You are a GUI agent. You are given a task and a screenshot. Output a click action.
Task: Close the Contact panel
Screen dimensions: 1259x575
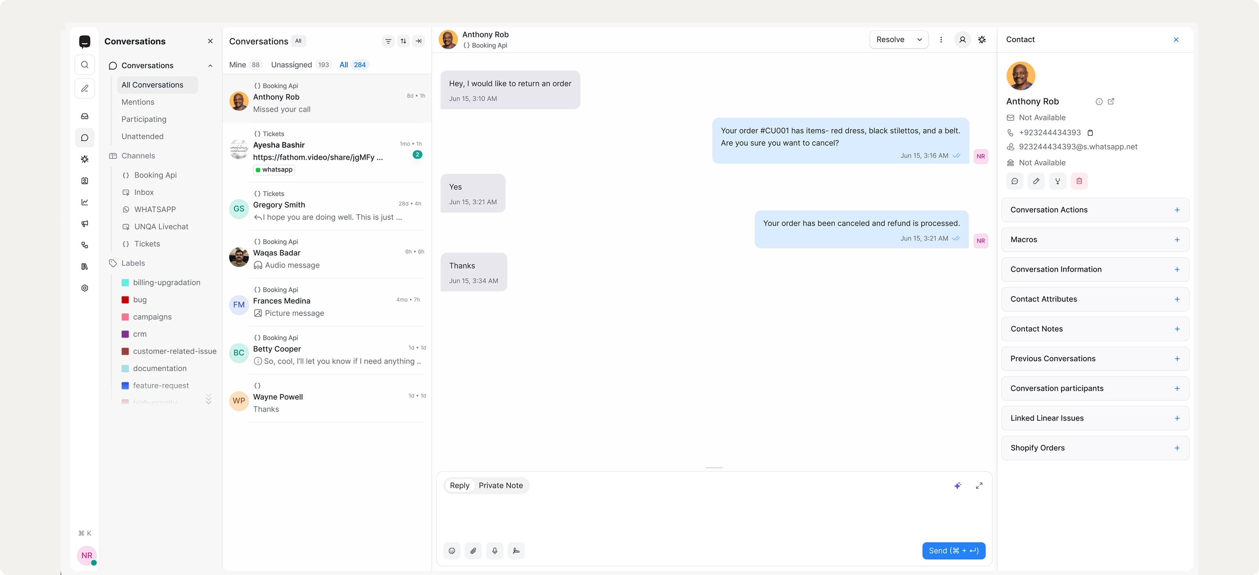click(x=1176, y=40)
